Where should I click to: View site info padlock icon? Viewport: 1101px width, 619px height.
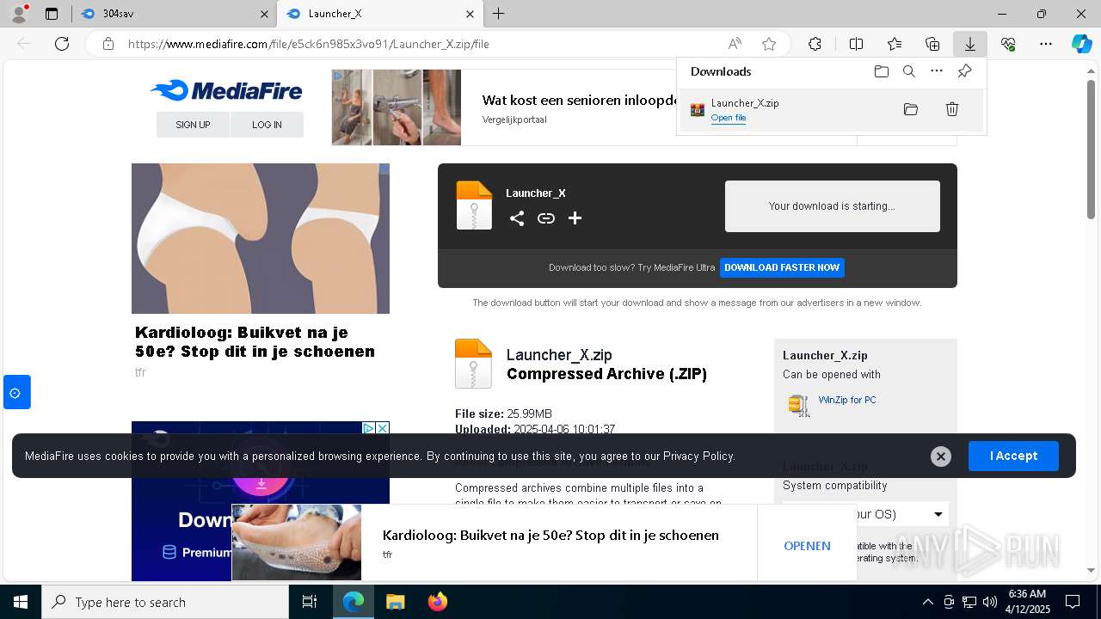(x=108, y=44)
